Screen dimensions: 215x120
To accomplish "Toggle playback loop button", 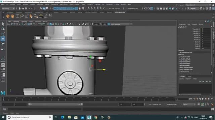I will (x=199, y=104).
